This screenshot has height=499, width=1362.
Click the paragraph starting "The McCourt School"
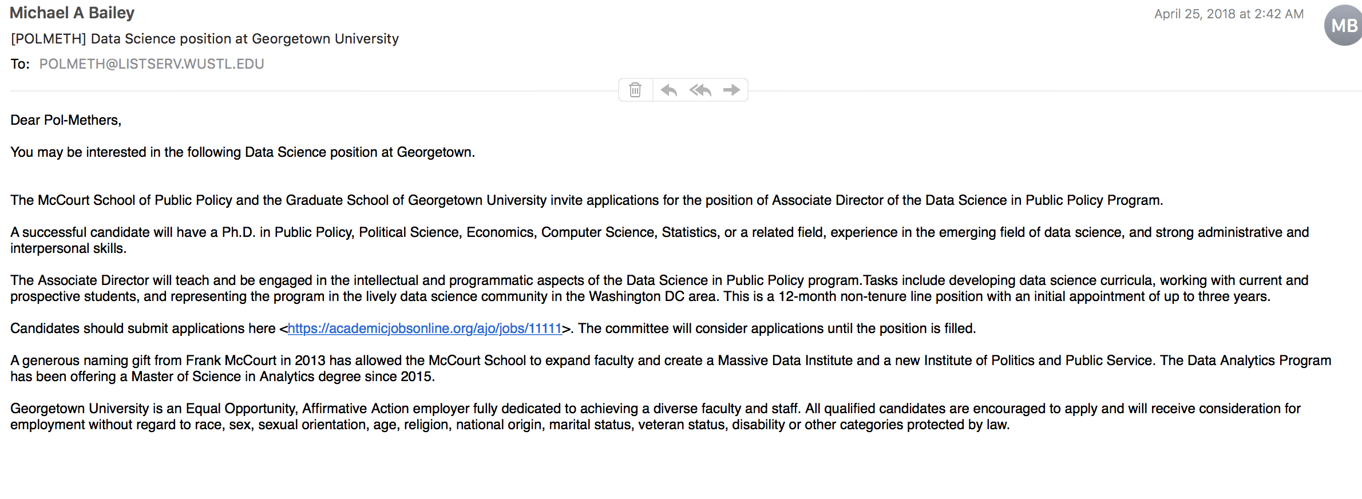tap(586, 200)
